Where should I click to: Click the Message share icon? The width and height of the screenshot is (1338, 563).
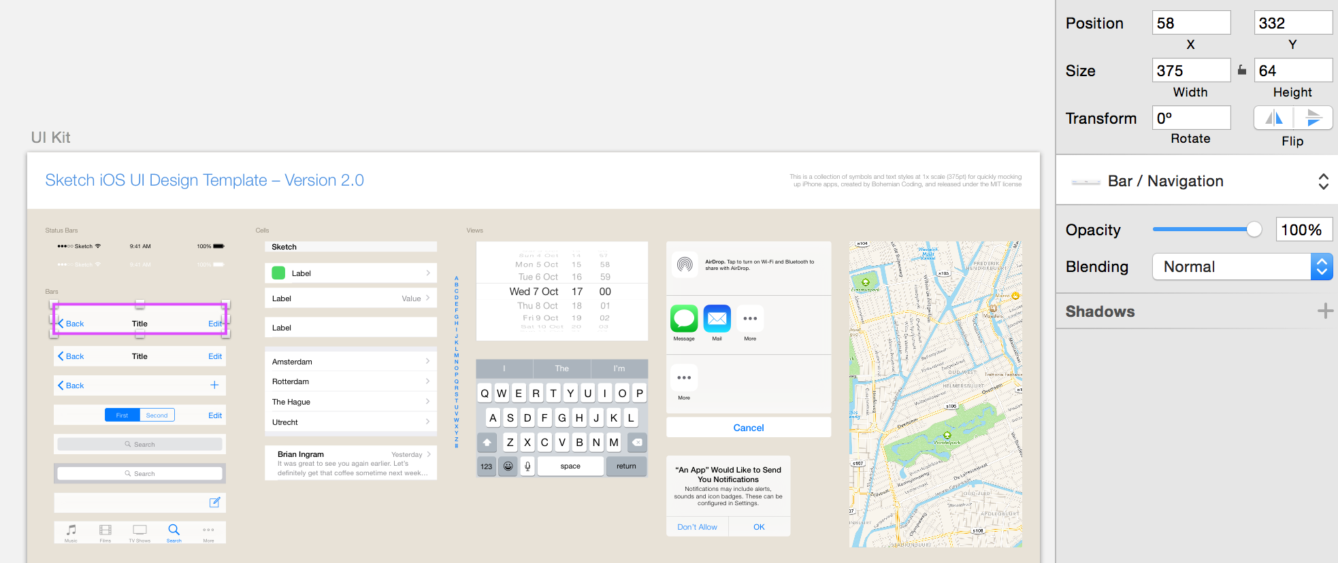point(684,318)
